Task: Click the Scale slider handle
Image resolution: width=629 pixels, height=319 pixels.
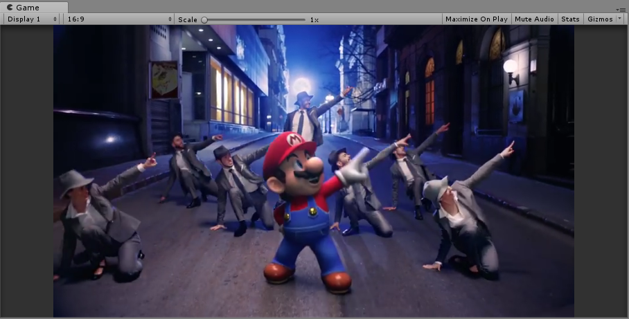Action: tap(204, 19)
